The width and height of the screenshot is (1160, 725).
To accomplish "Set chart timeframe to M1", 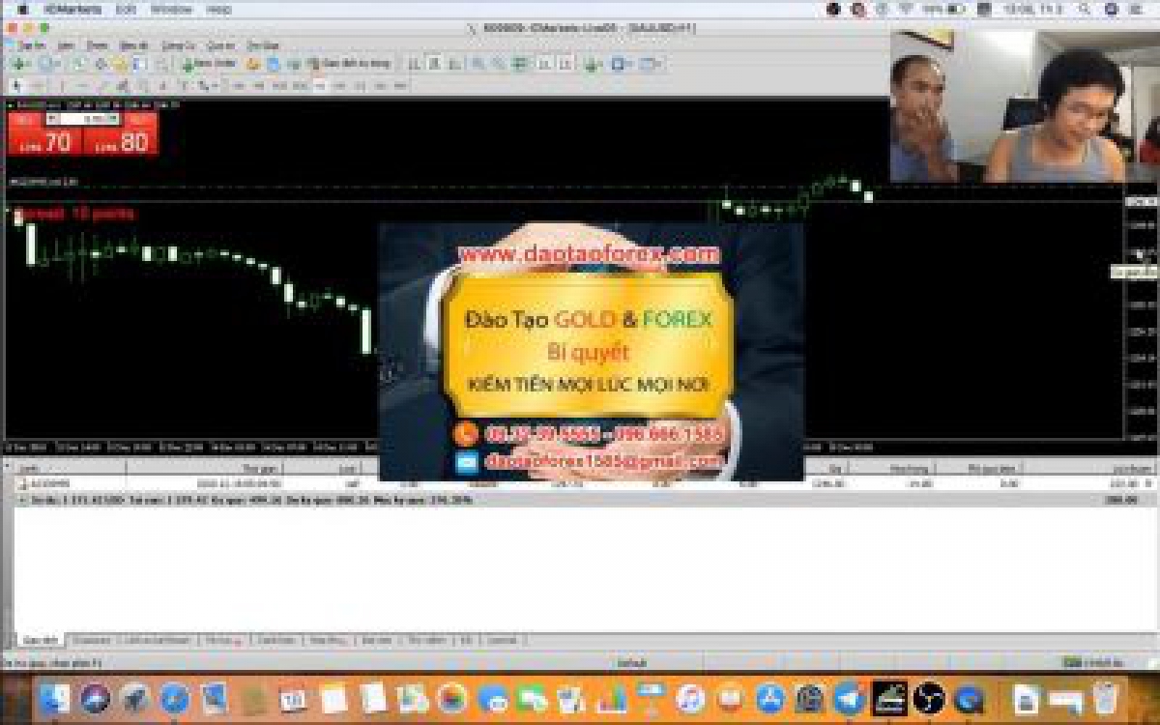I will pyautogui.click(x=239, y=85).
